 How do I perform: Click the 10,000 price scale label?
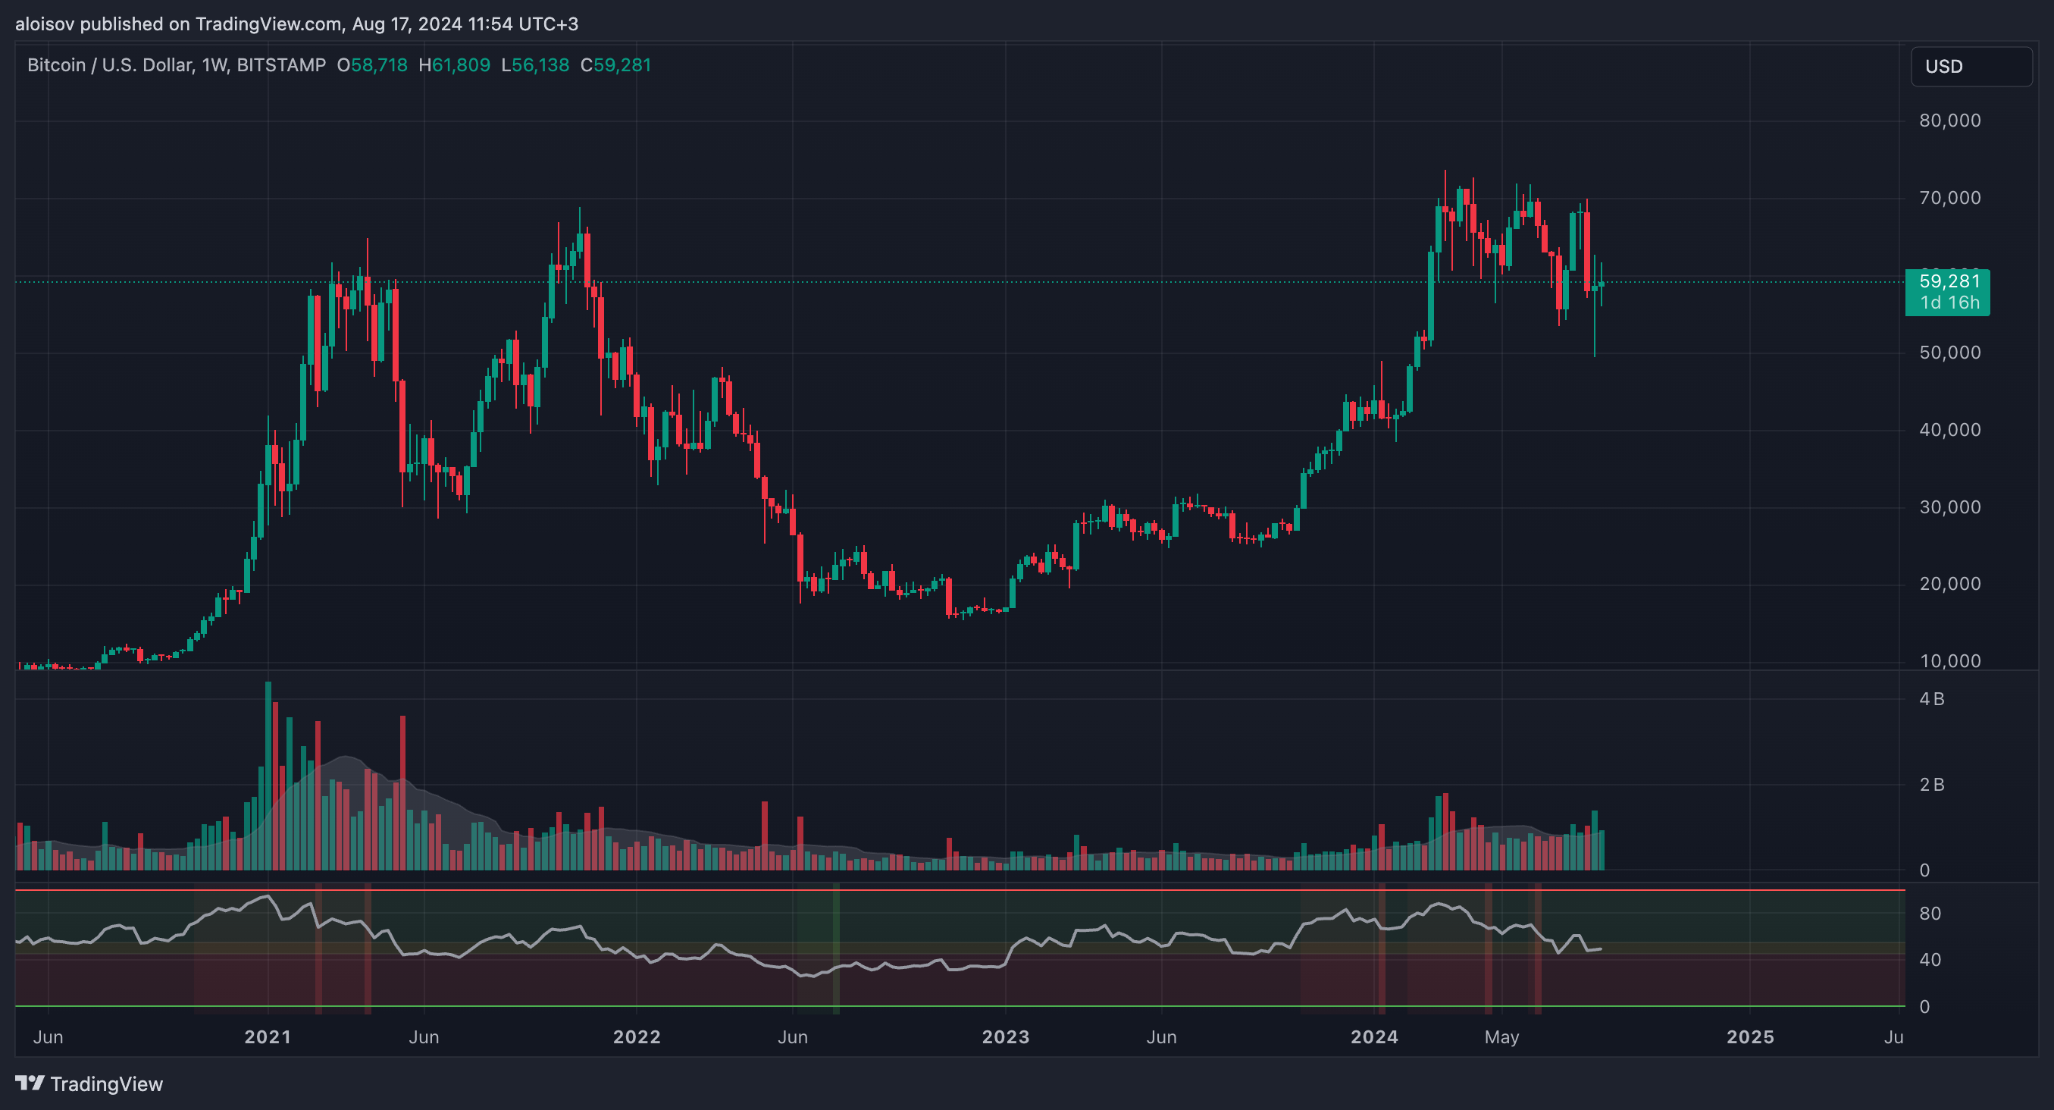tap(1949, 660)
